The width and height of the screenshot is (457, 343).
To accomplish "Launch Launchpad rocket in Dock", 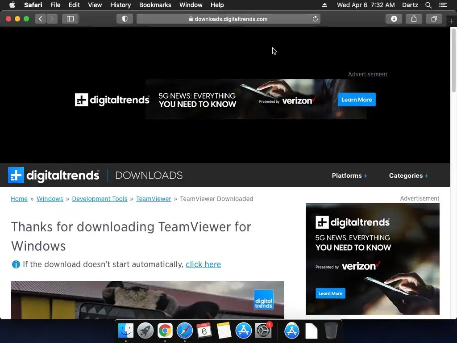I will [145, 331].
